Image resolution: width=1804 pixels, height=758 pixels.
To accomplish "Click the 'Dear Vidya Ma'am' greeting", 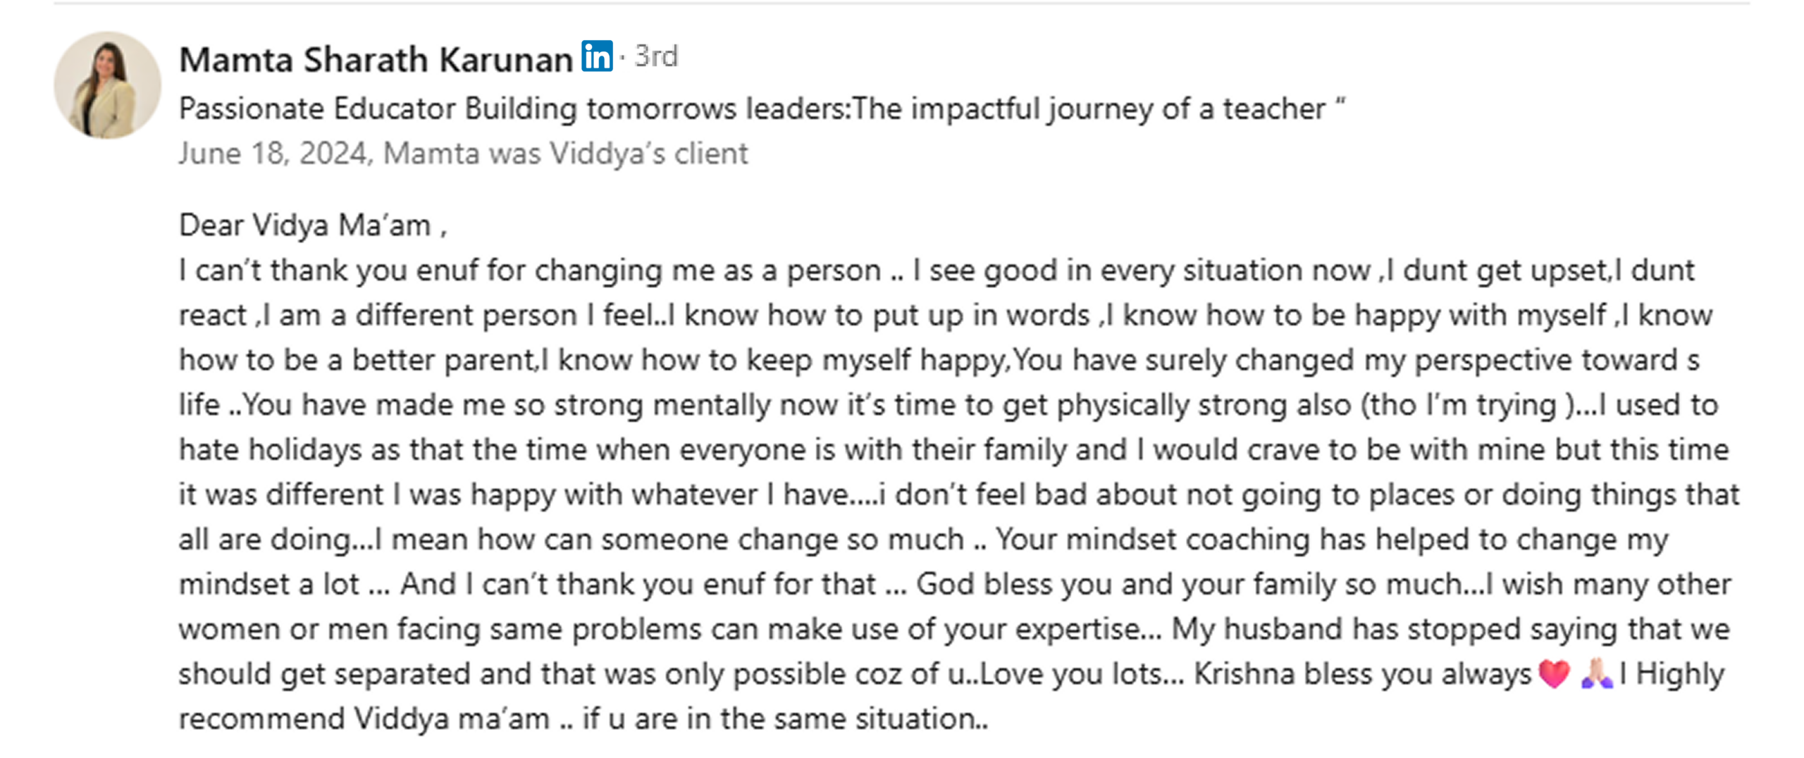I will [312, 226].
